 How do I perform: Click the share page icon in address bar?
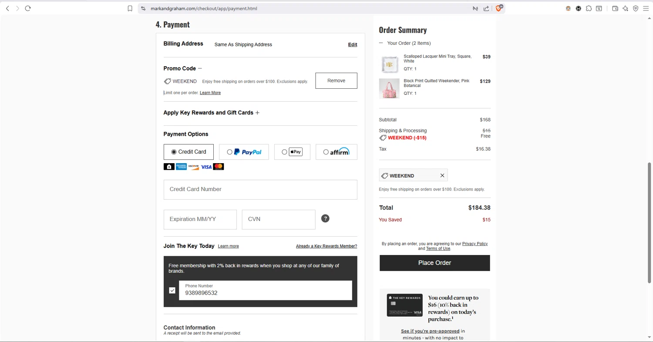pos(486,8)
